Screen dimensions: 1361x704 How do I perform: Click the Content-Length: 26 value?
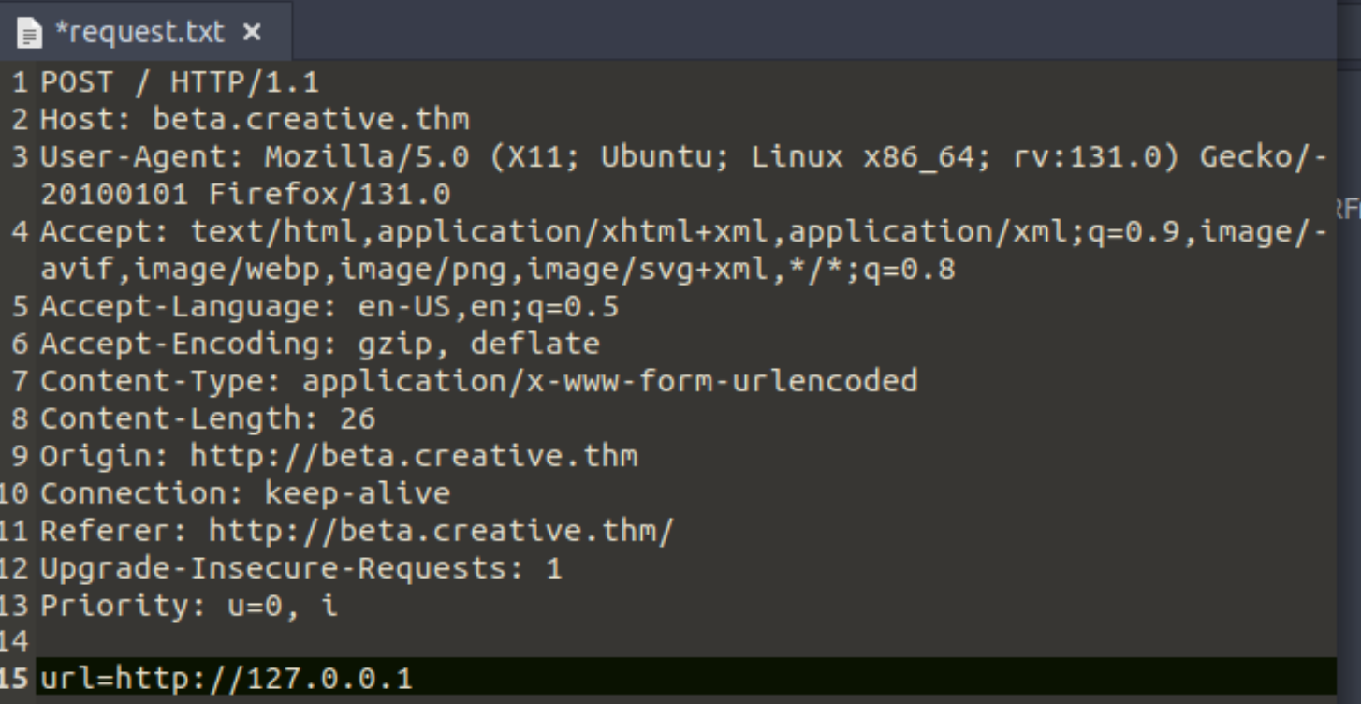[358, 418]
